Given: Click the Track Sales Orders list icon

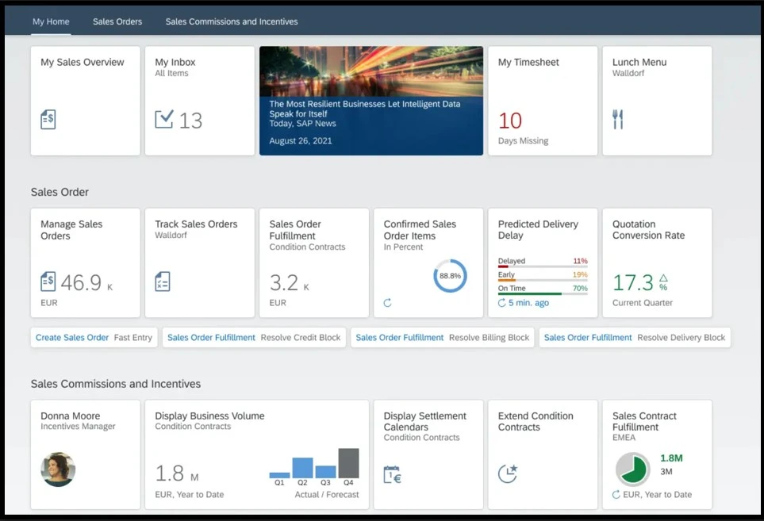Looking at the screenshot, I should (x=162, y=282).
